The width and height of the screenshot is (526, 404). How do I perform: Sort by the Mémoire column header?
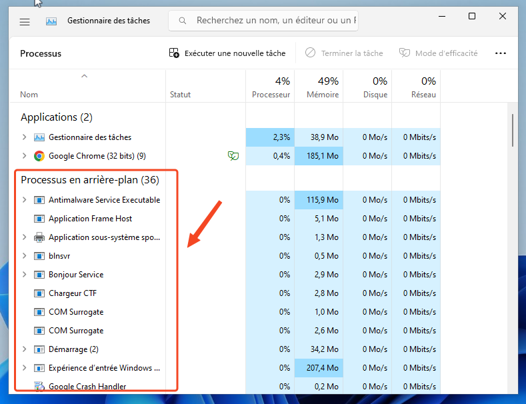coord(318,87)
